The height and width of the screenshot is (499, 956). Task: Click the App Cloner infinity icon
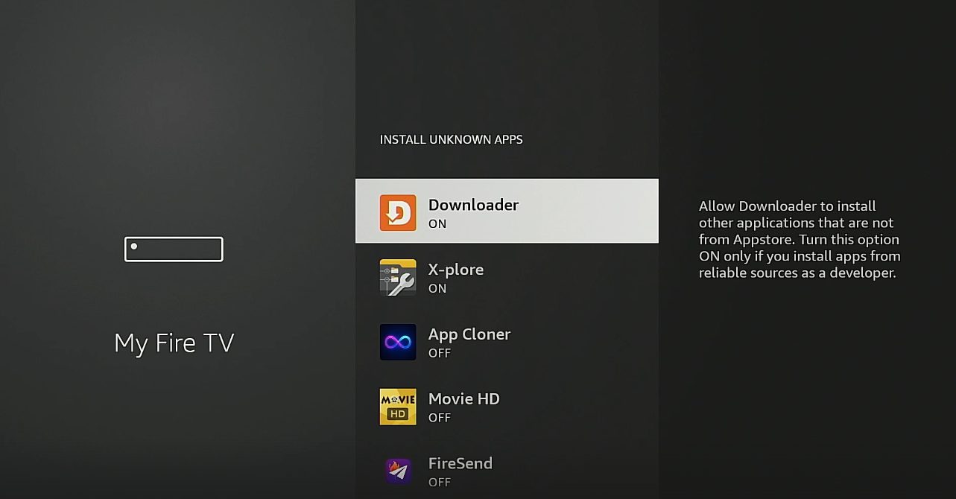tap(397, 342)
